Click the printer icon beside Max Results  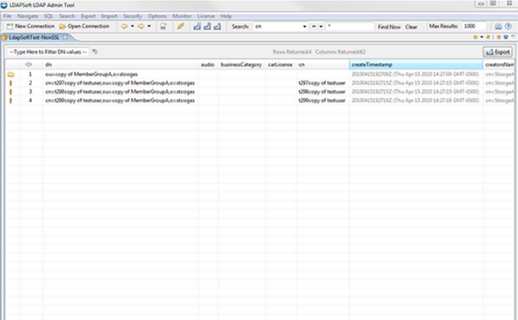[x=498, y=26]
